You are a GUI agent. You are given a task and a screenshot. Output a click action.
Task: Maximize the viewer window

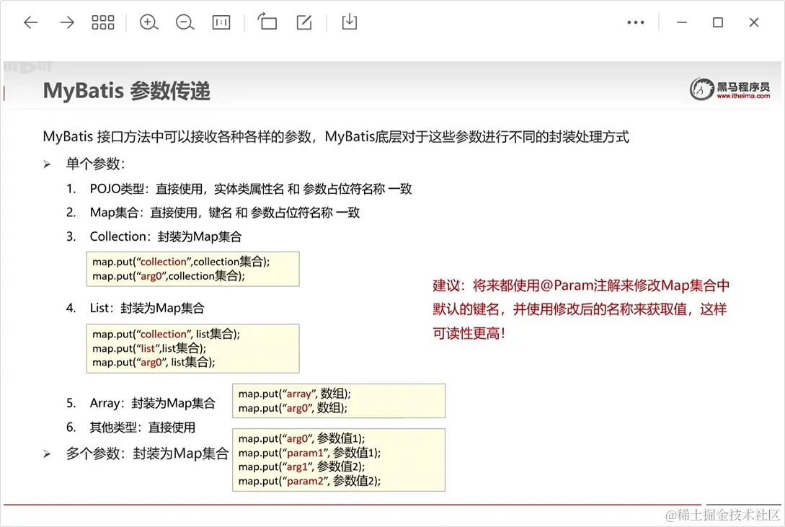[x=718, y=22]
